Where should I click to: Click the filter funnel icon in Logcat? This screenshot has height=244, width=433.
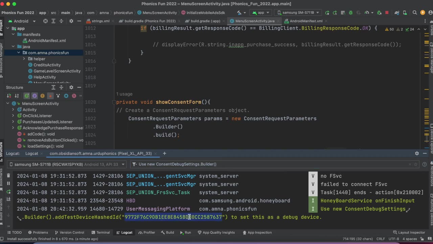134,164
